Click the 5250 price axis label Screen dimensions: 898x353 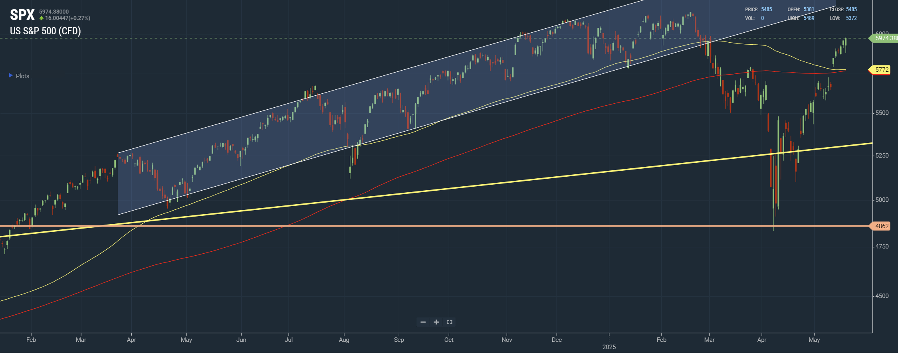[882, 156]
